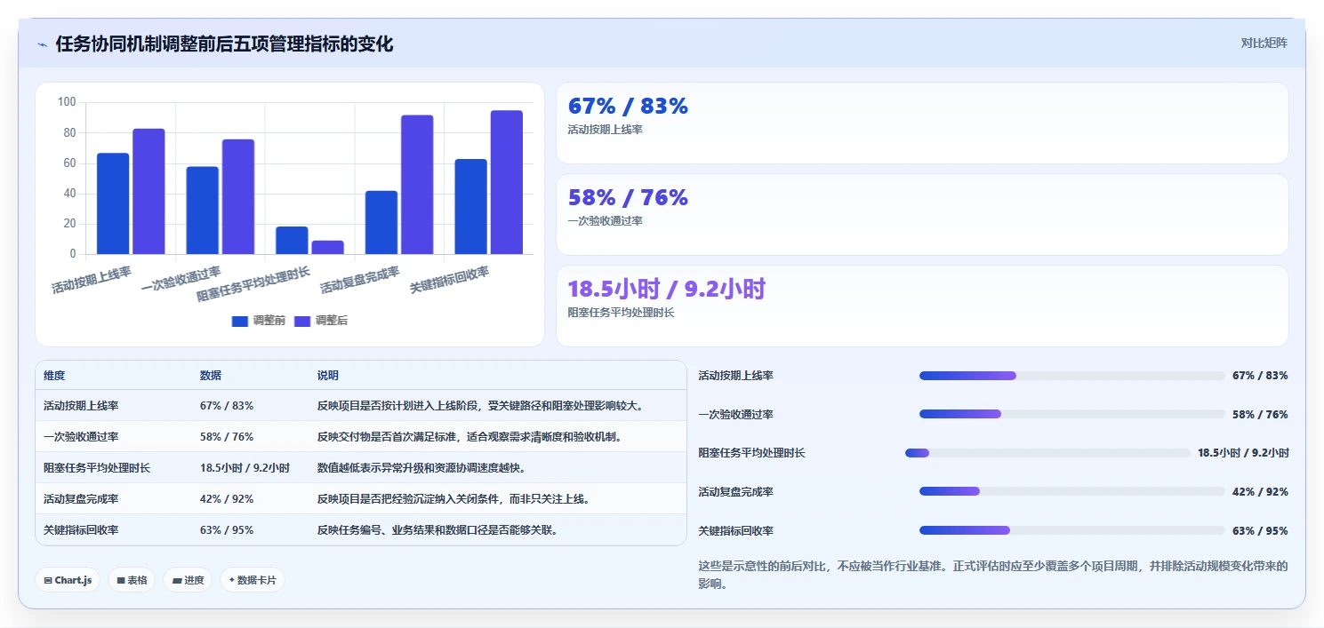Click the 维度 table column header
This screenshot has height=628, width=1324.
tap(54, 376)
